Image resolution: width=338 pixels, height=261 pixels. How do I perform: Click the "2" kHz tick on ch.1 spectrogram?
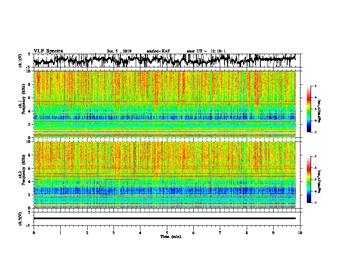pyautogui.click(x=30, y=124)
